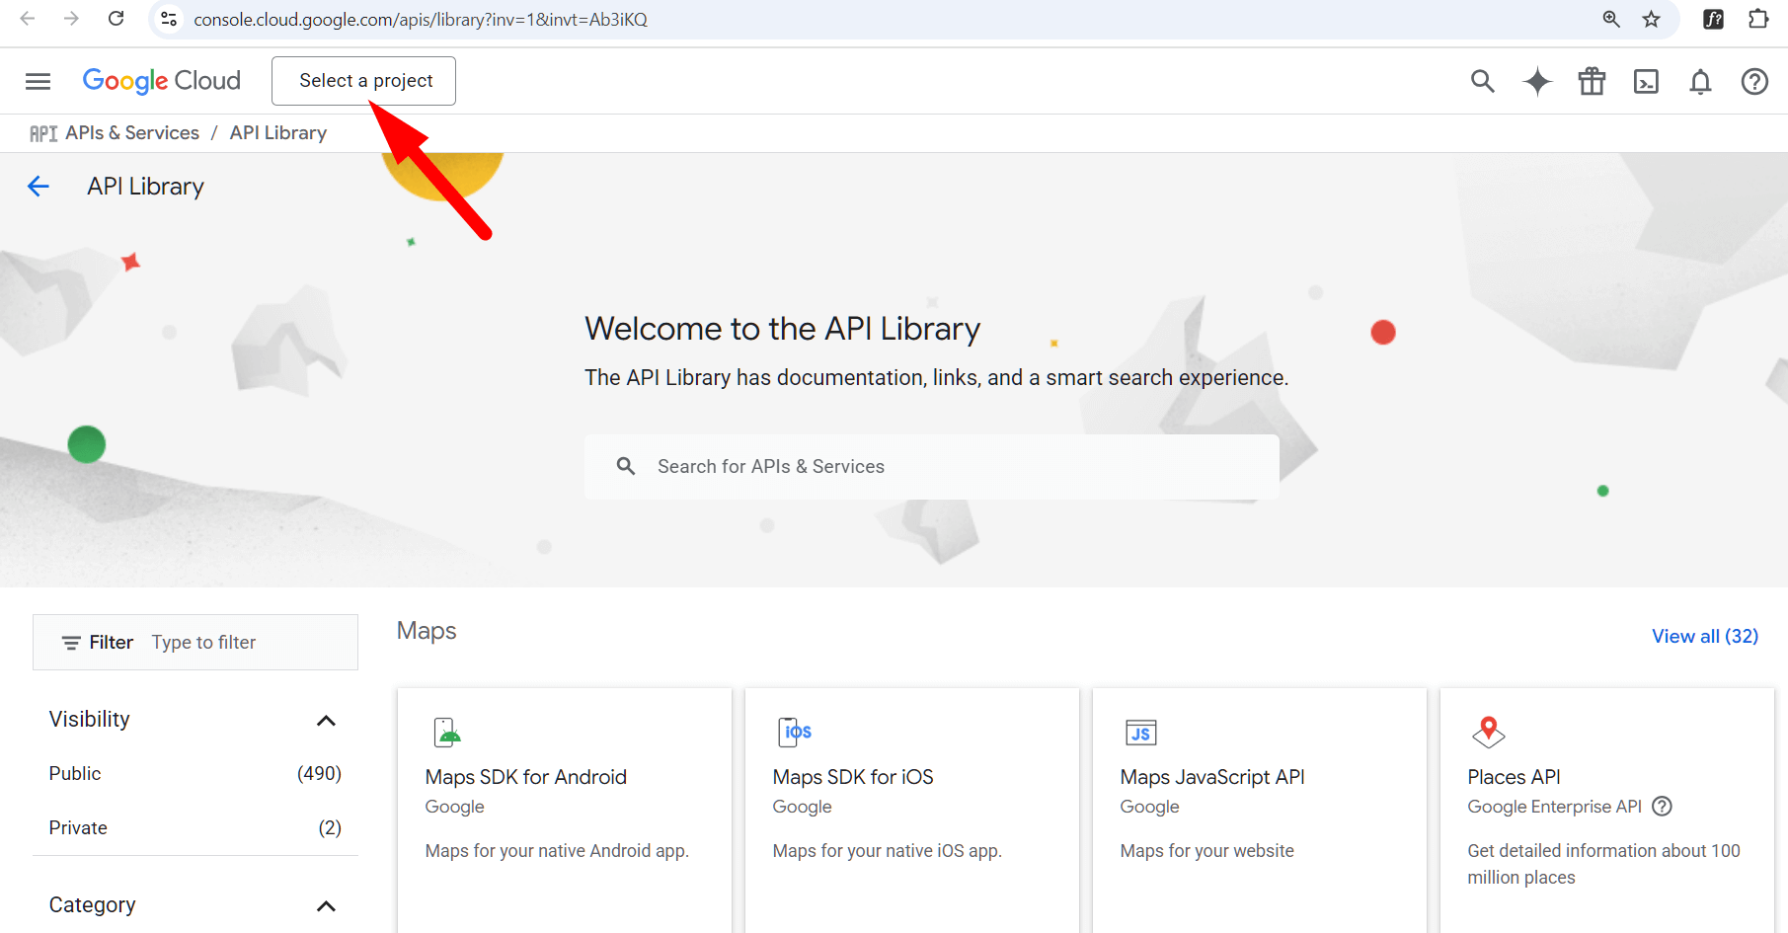The image size is (1788, 933).
Task: Click the Google Enterprise API help icon
Action: pos(1663,807)
